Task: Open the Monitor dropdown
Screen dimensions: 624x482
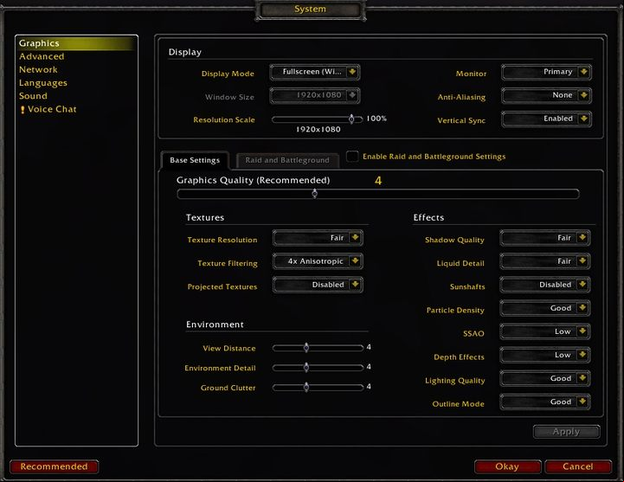Action: 546,72
